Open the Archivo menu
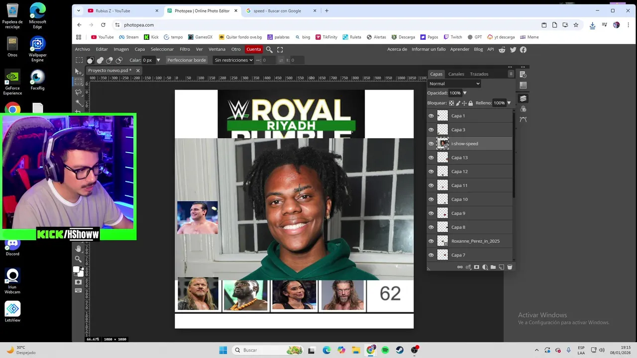Image resolution: width=637 pixels, height=358 pixels. coord(83,49)
